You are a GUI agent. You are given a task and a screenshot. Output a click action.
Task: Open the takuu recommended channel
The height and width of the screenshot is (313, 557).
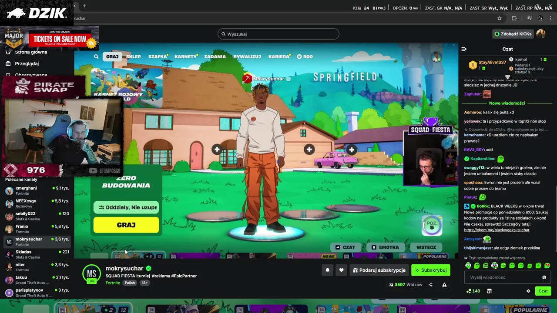pos(37,280)
